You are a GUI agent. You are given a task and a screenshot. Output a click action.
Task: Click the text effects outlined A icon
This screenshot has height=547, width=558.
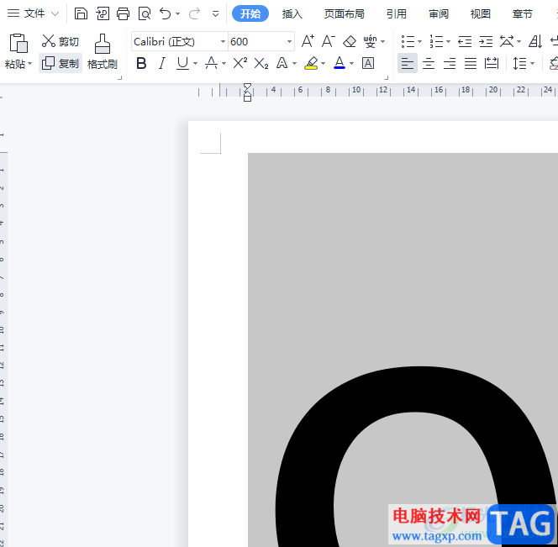coord(282,63)
